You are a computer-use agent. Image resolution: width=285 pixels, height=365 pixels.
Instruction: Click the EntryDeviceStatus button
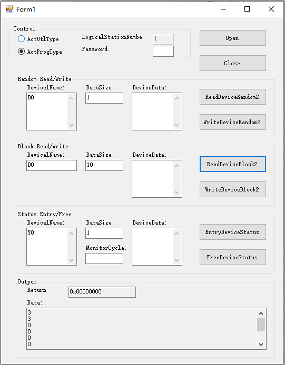232,232
